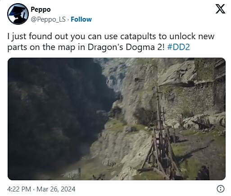Click the display name Peppo
Screen dimensions: 231x196
click(41, 9)
